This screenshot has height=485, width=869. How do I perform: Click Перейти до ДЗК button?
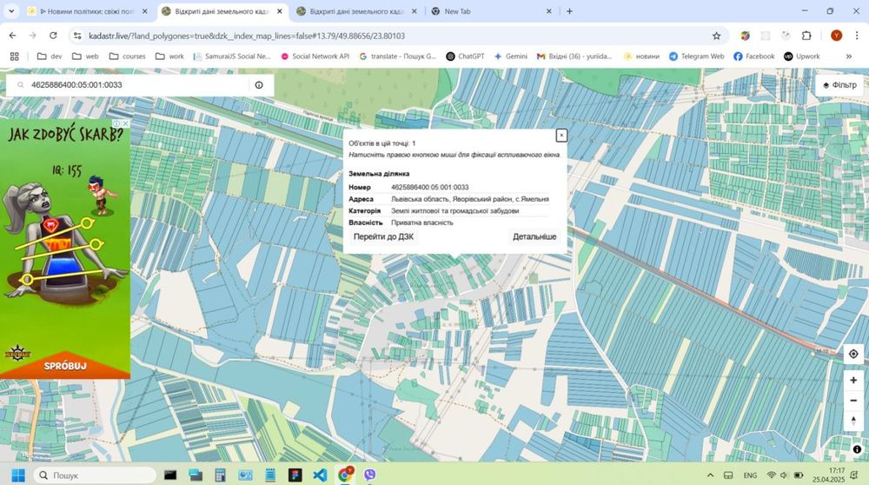coord(383,236)
